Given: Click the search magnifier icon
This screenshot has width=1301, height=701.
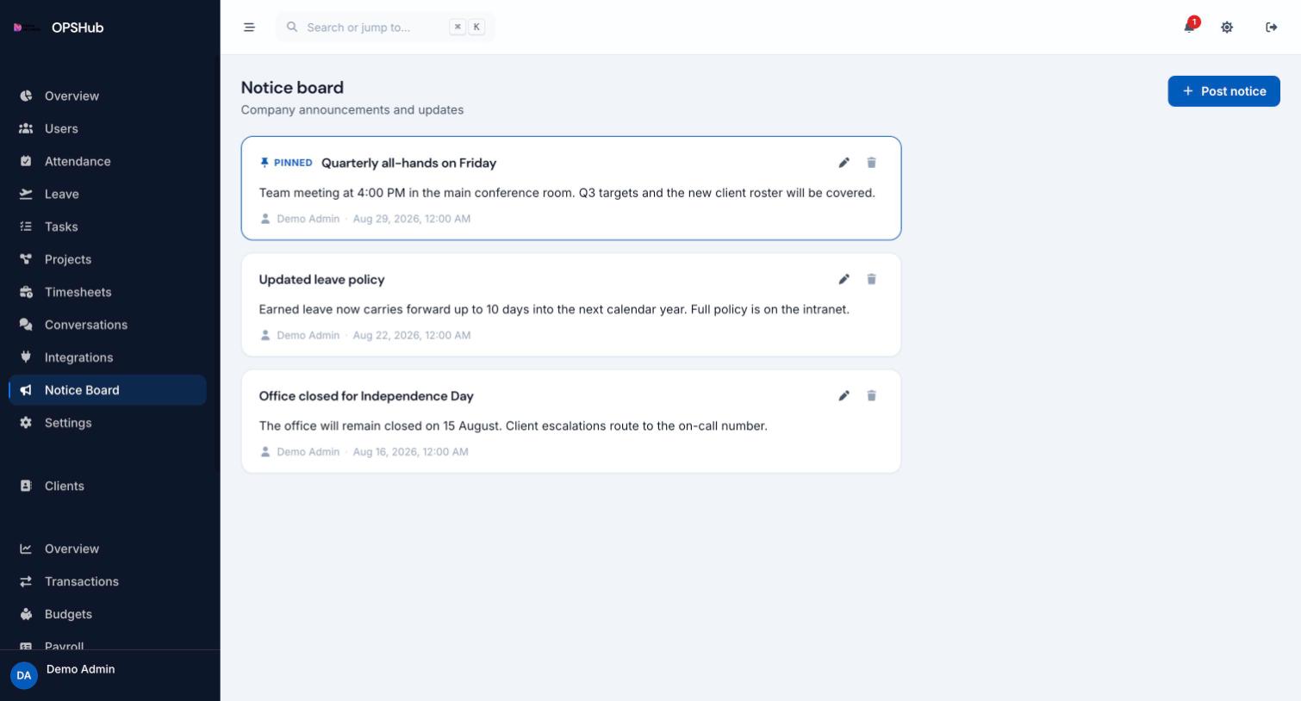Looking at the screenshot, I should 292,28.
